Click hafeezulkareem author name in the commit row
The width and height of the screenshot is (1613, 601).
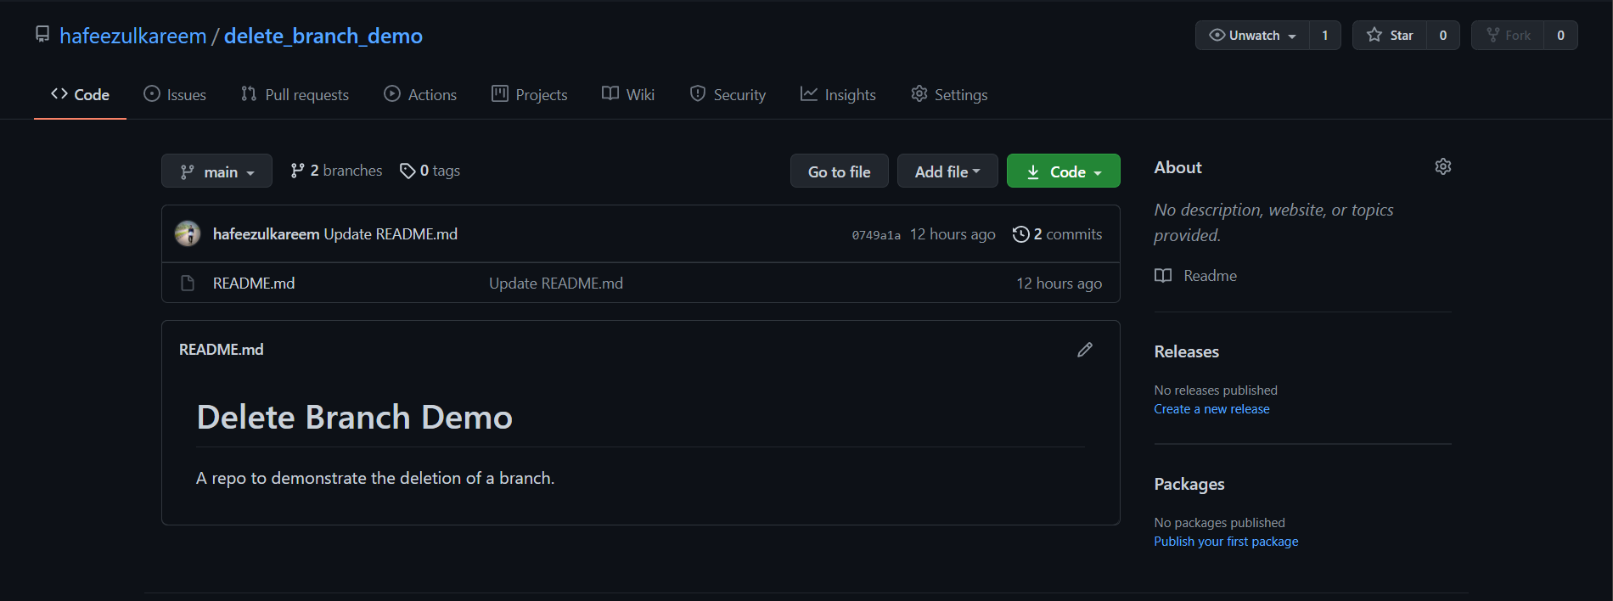tap(267, 234)
